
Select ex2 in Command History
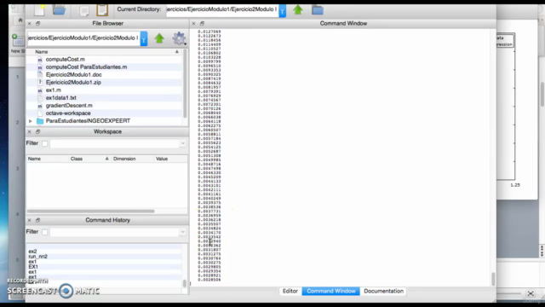[32, 252]
